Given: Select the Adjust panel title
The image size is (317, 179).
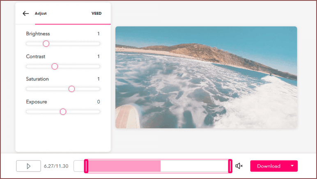Looking at the screenshot, I should tap(41, 14).
